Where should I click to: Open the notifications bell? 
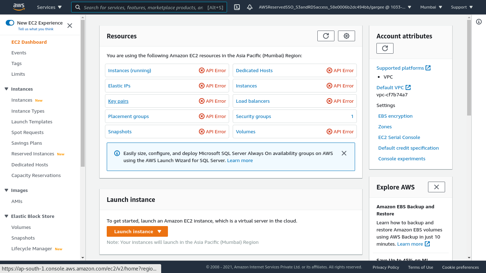(250, 7)
